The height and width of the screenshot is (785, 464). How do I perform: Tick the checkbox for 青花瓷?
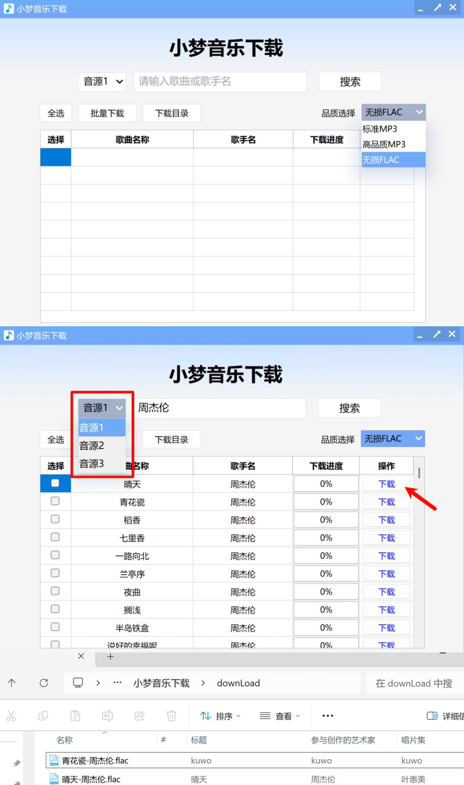pyautogui.click(x=55, y=501)
